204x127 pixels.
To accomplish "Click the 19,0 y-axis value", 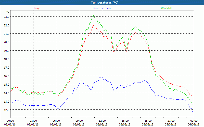I will [7, 51].
